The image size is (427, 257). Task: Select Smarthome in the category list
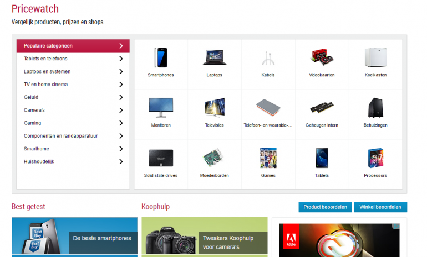pyautogui.click(x=73, y=149)
